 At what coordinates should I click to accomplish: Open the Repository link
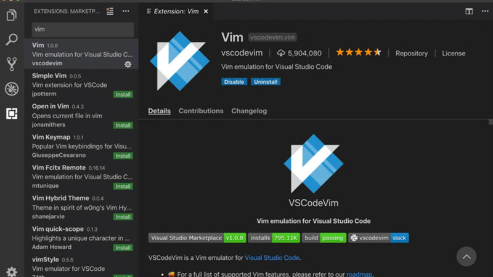[x=412, y=54]
